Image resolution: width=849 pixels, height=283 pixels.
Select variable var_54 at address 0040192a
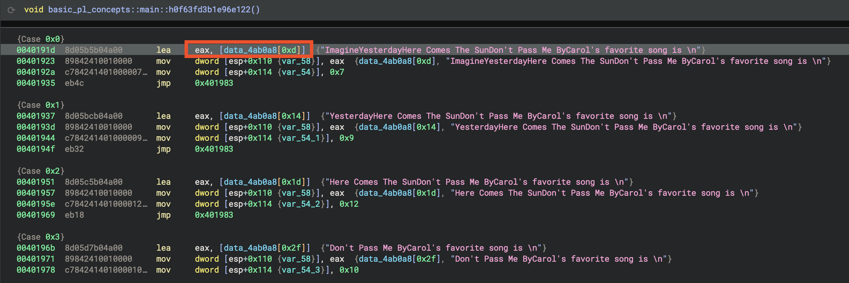click(x=296, y=72)
